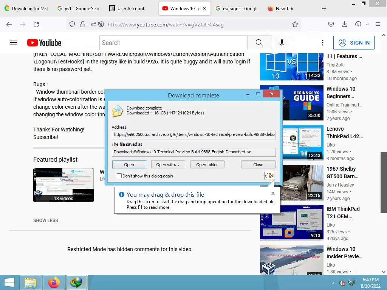This screenshot has width=387, height=290.
Task: Click SHOW LESS under description
Action: (46, 221)
